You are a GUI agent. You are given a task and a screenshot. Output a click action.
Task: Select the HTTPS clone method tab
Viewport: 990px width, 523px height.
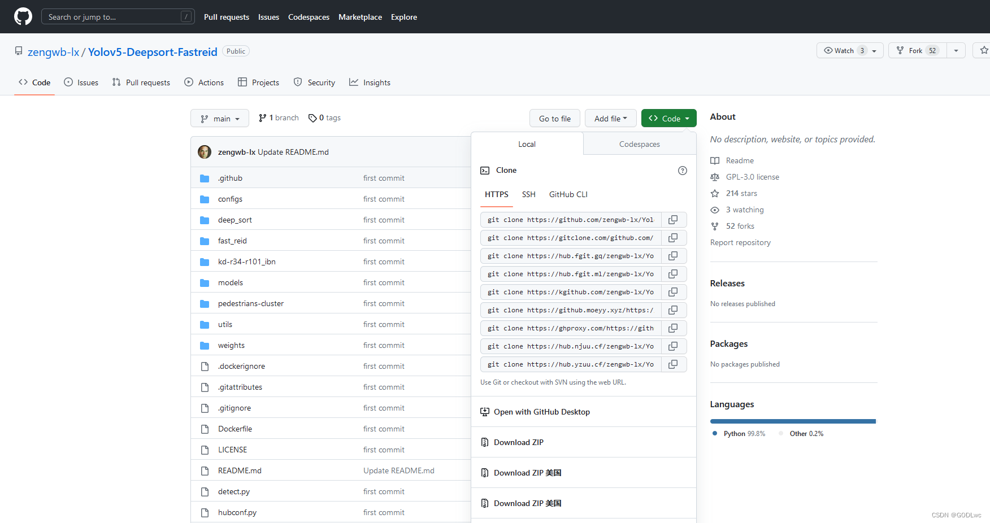497,194
